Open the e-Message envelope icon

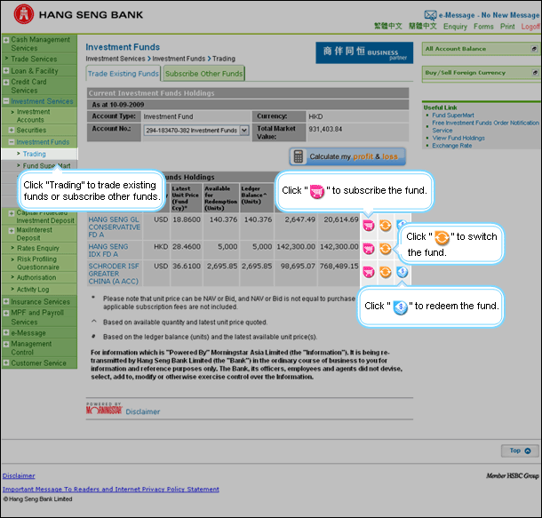[430, 15]
